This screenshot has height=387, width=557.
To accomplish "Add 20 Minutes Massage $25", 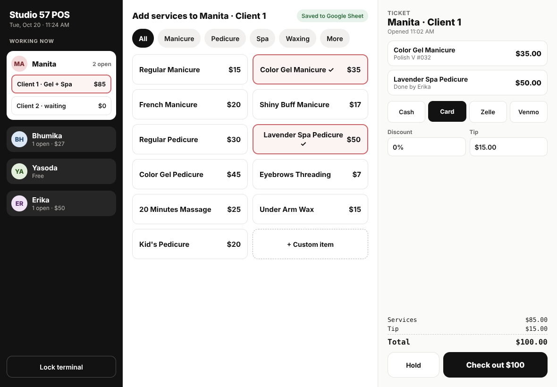I will [190, 209].
